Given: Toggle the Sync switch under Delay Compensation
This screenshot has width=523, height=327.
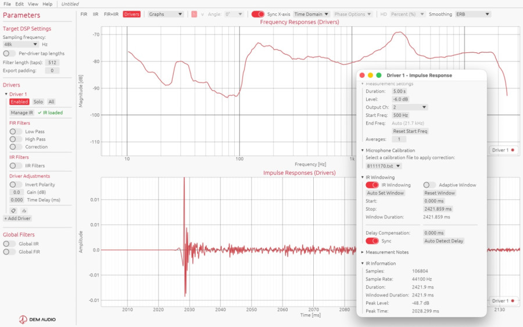Looking at the screenshot, I should tap(372, 240).
